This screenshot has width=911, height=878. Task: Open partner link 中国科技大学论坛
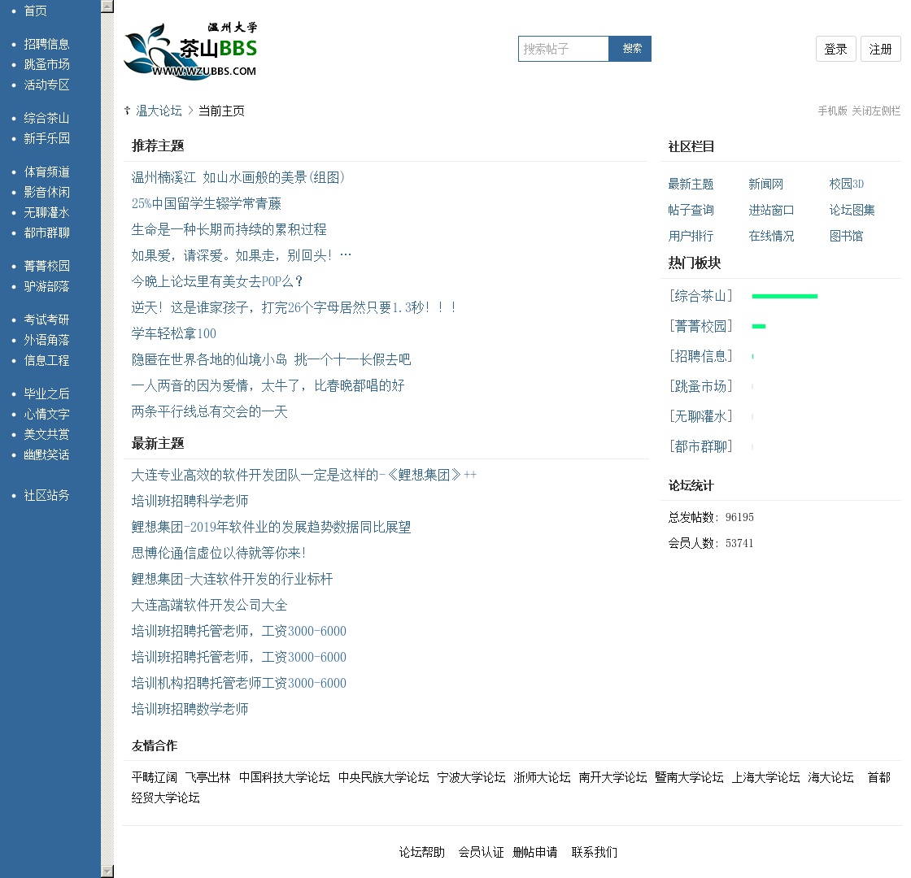tap(285, 777)
